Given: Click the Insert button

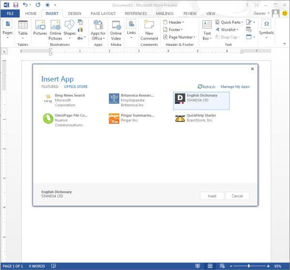Looking at the screenshot, I should [212, 196].
